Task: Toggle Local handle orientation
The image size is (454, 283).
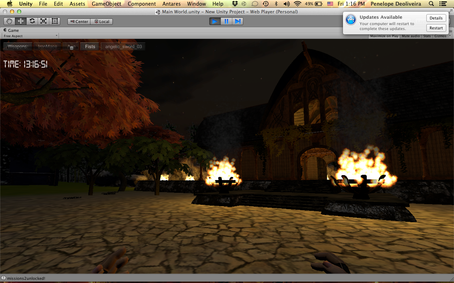Action: [x=101, y=22]
